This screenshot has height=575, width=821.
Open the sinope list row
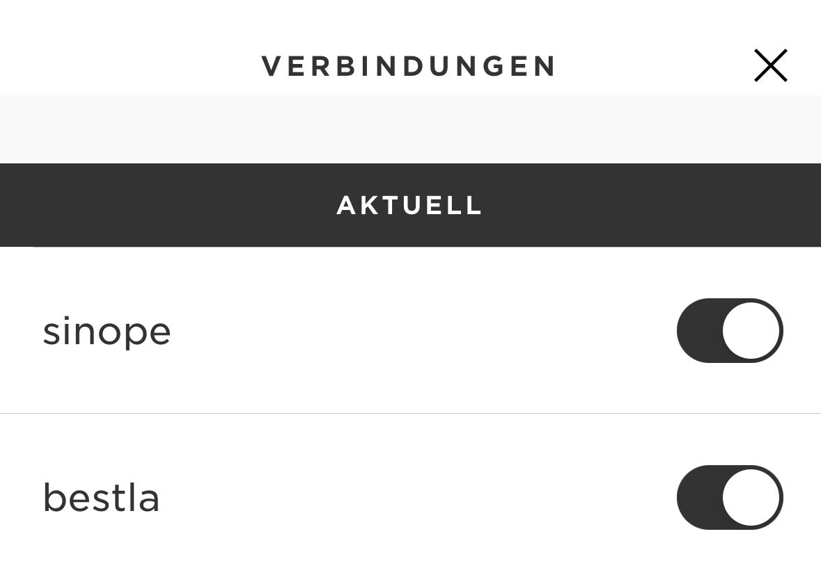411,330
